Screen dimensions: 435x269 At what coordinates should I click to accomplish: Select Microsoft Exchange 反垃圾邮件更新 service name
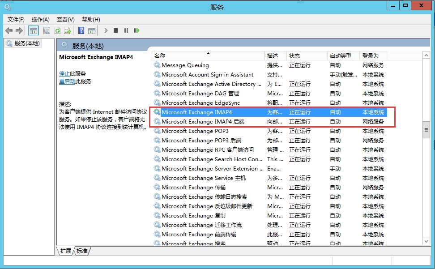(207, 206)
